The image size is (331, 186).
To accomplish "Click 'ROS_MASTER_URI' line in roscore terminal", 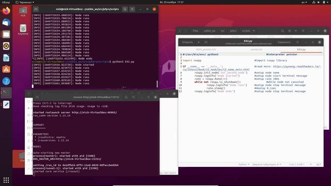I will [67, 159].
